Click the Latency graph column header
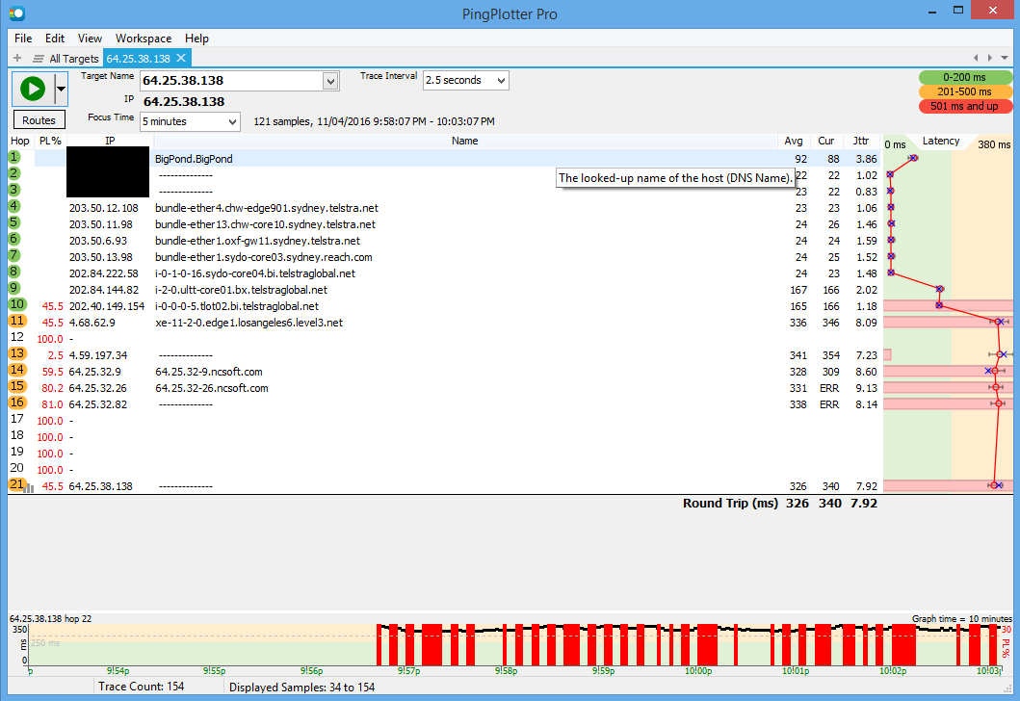The width and height of the screenshot is (1020, 701). tap(941, 142)
